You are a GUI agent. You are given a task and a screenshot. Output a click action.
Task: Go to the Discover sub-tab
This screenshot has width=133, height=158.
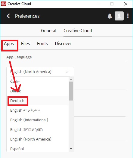[63, 44]
